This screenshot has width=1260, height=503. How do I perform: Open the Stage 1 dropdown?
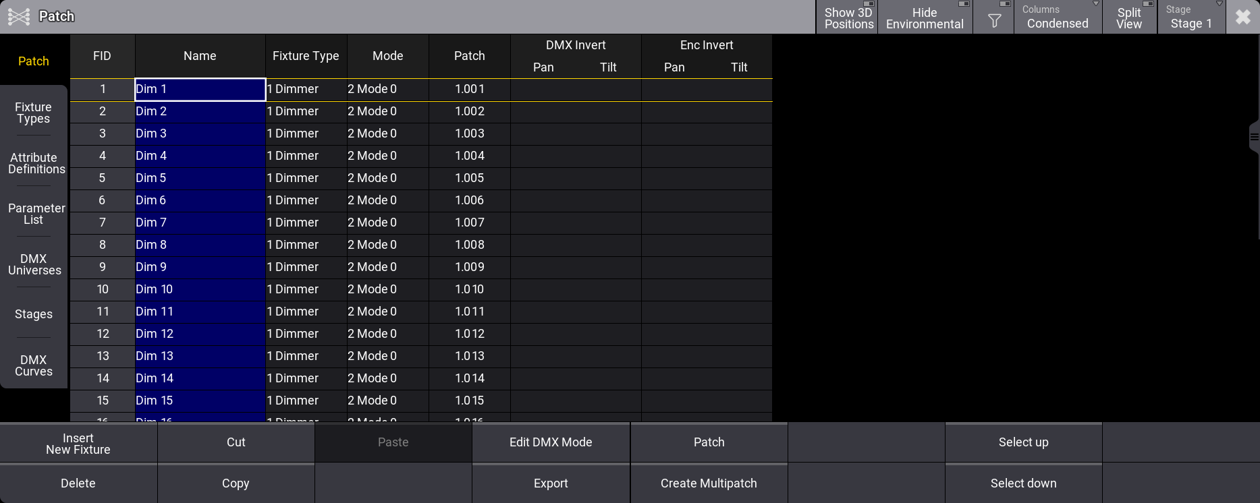click(x=1191, y=17)
